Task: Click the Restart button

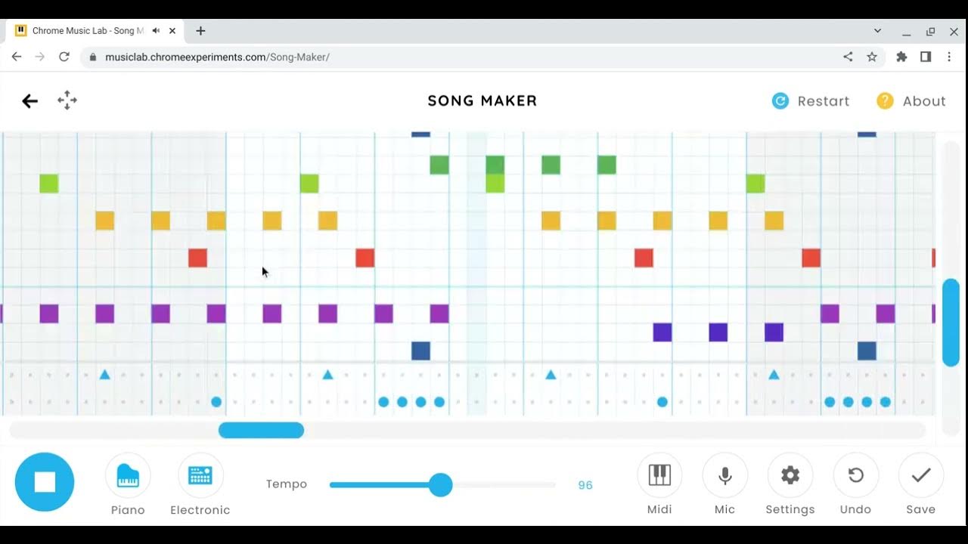Action: (x=811, y=101)
